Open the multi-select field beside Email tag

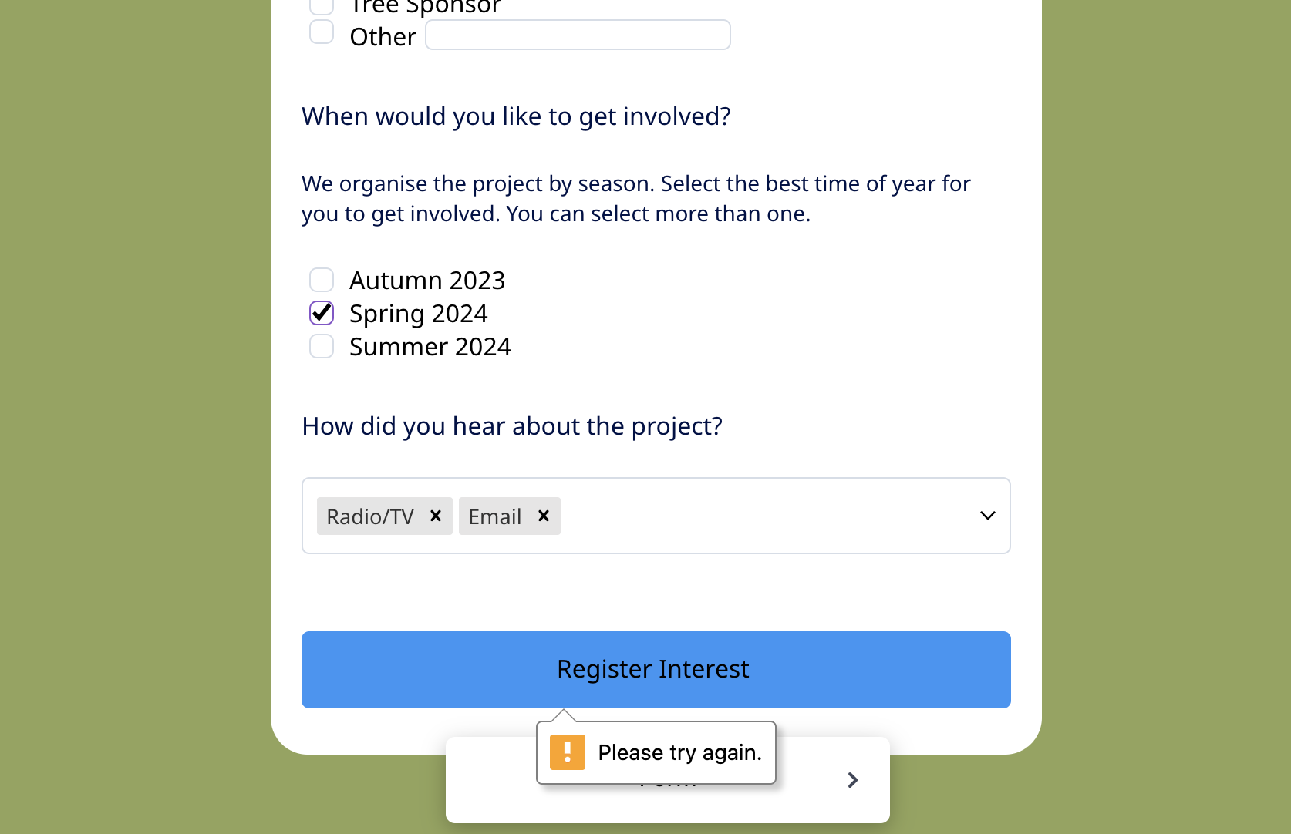[763, 516]
